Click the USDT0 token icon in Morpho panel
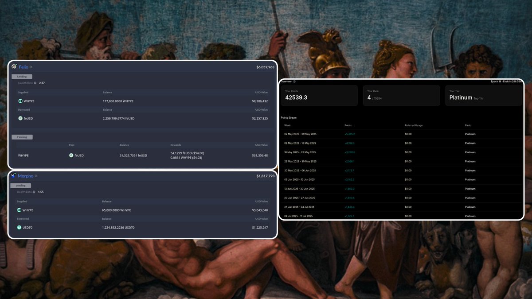The image size is (532, 299). (20, 227)
